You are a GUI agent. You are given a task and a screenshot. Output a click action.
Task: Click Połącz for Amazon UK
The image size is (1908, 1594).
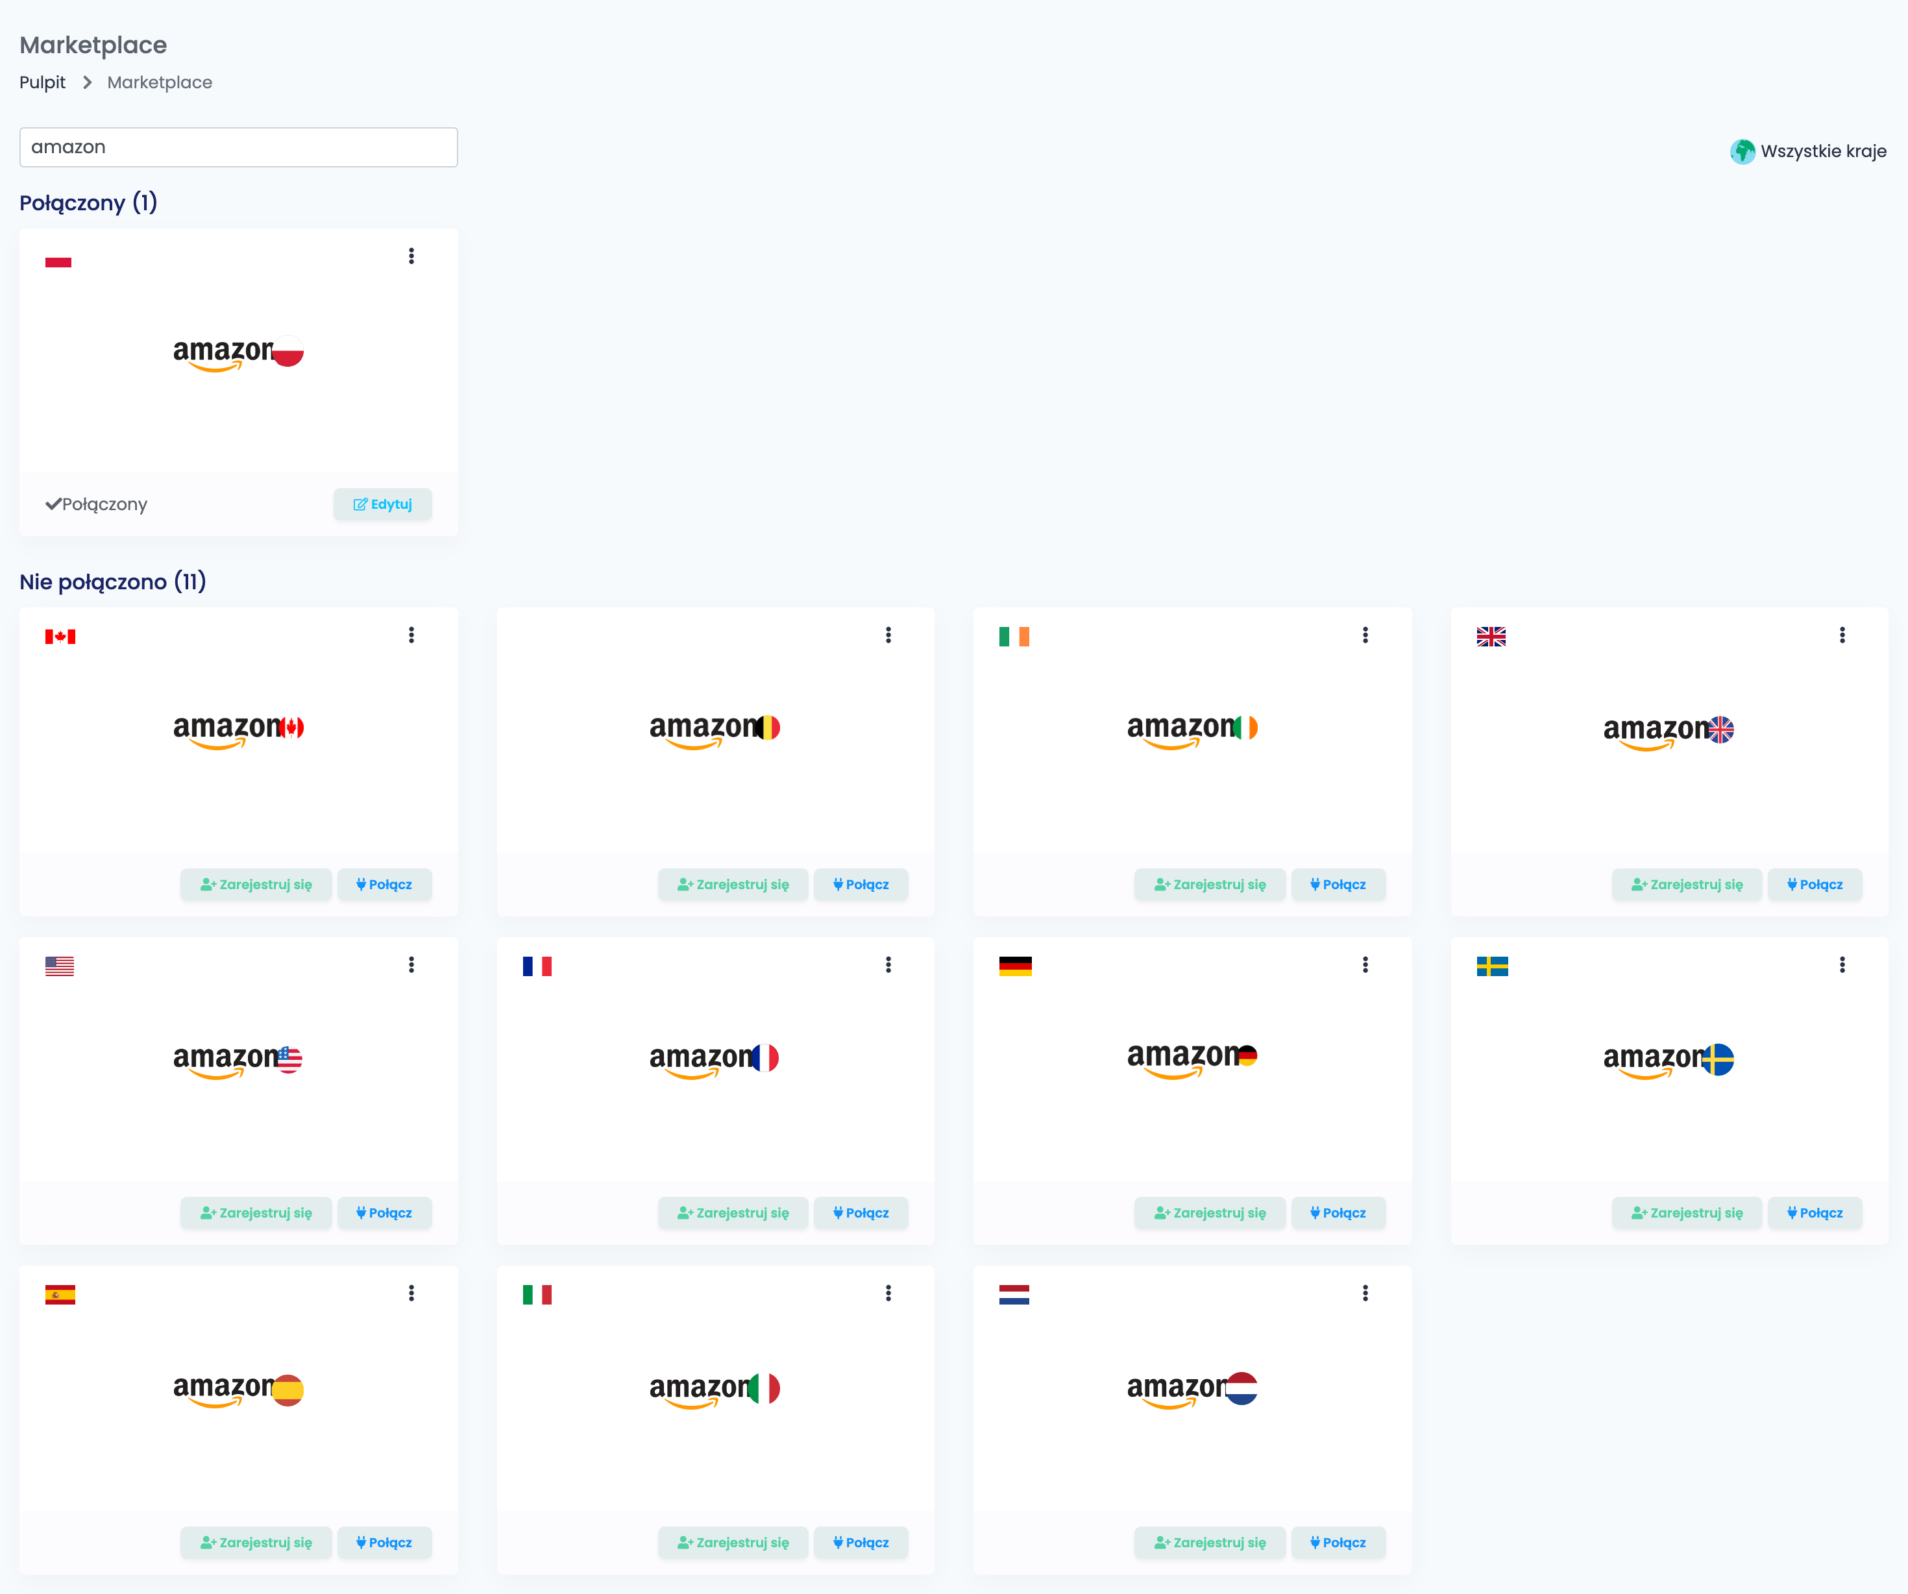point(1815,884)
